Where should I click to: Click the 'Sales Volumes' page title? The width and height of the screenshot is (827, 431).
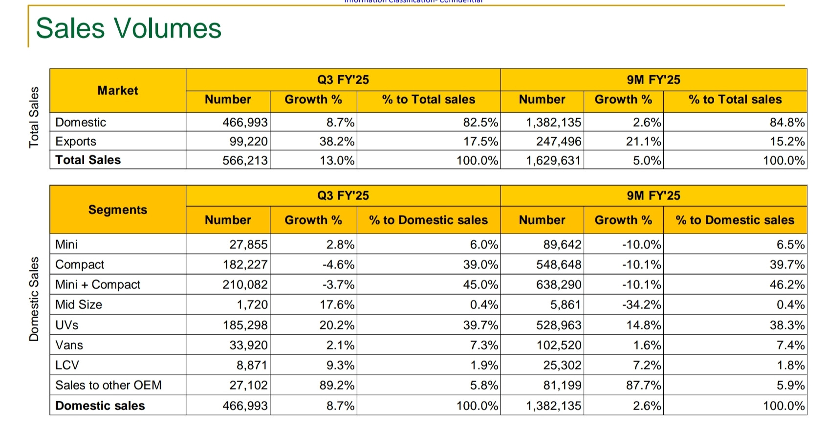point(129,28)
